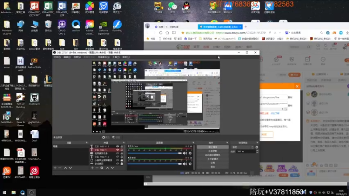
Task: Move selected source down with the down arrow in Sources panel
Action: tap(112, 168)
